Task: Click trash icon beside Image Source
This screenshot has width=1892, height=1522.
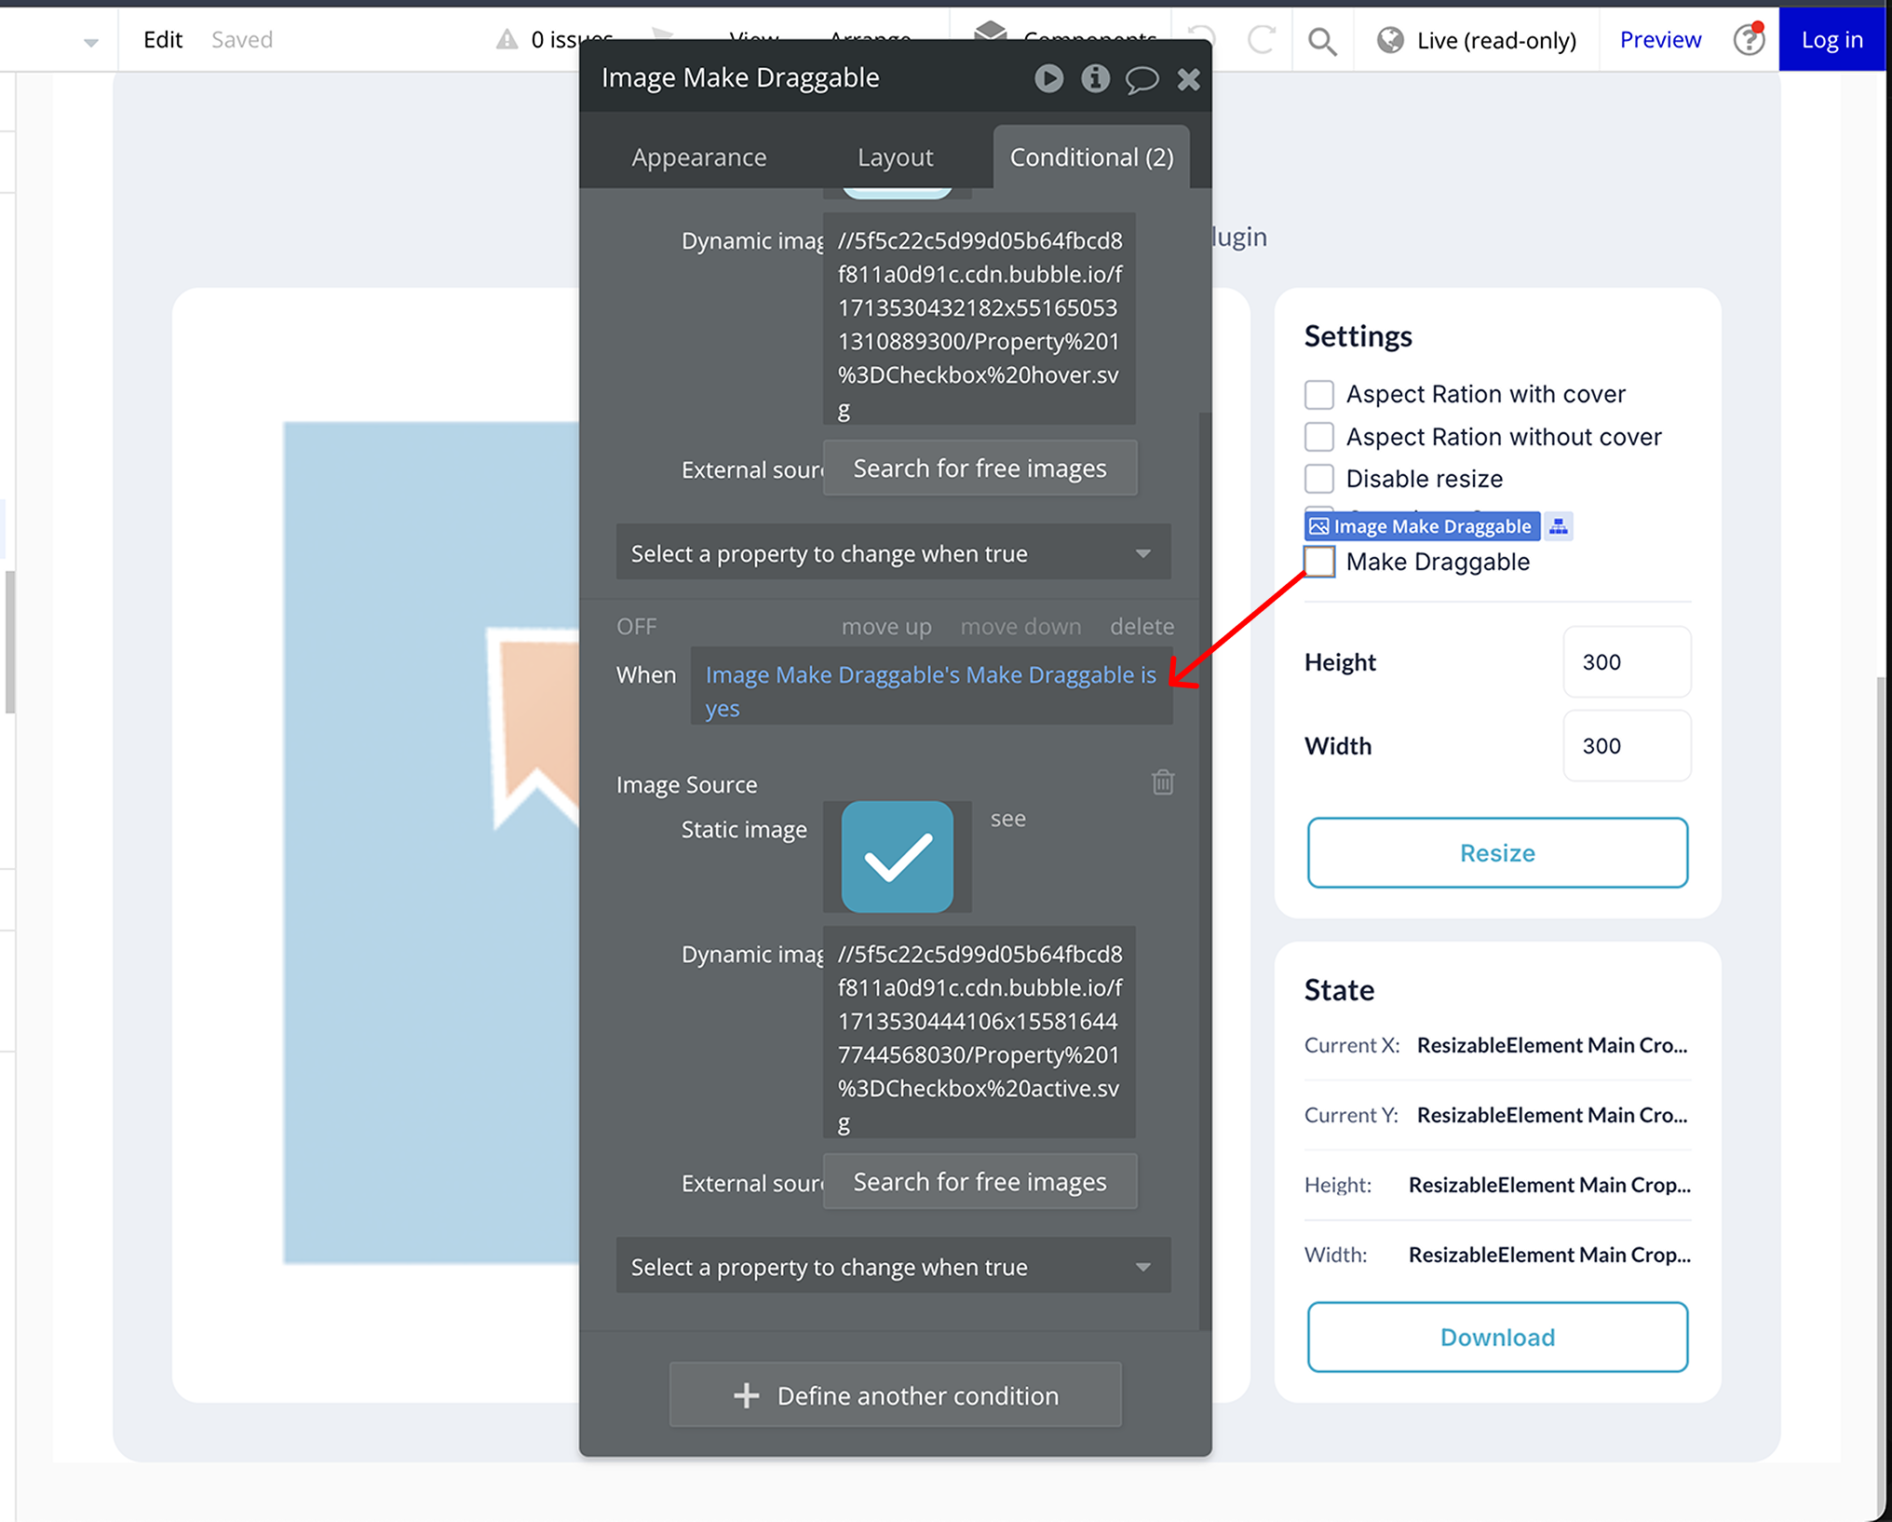Action: click(1162, 782)
